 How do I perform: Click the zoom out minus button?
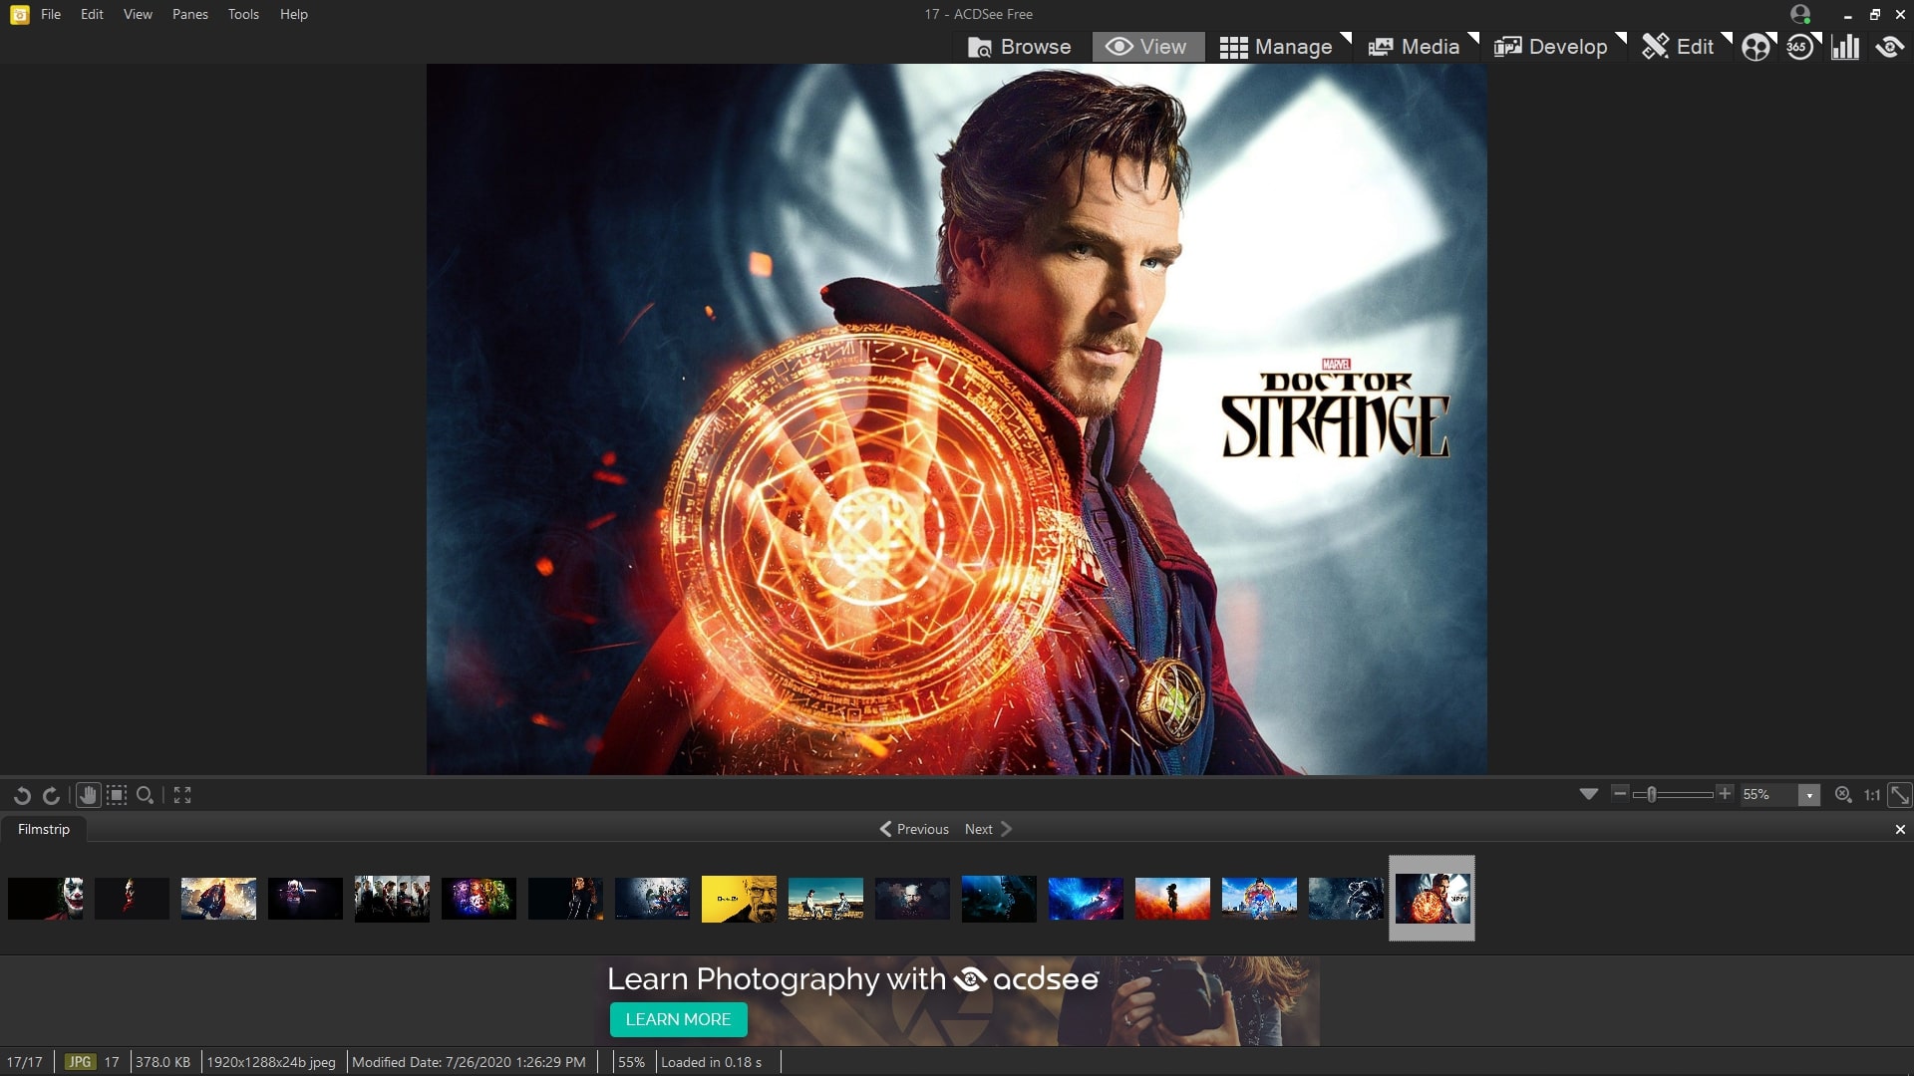(1620, 794)
